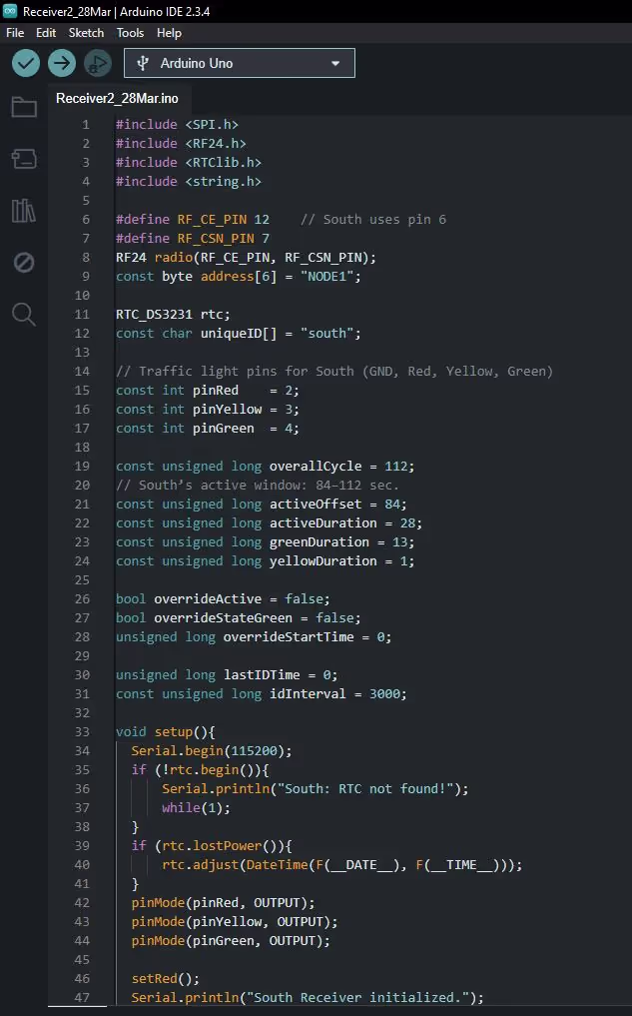Open the Search magnifier in sidebar
This screenshot has height=1016, width=632.
pyautogui.click(x=24, y=315)
